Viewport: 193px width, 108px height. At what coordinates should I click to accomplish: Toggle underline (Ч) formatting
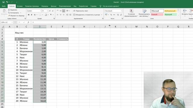click(35, 15)
